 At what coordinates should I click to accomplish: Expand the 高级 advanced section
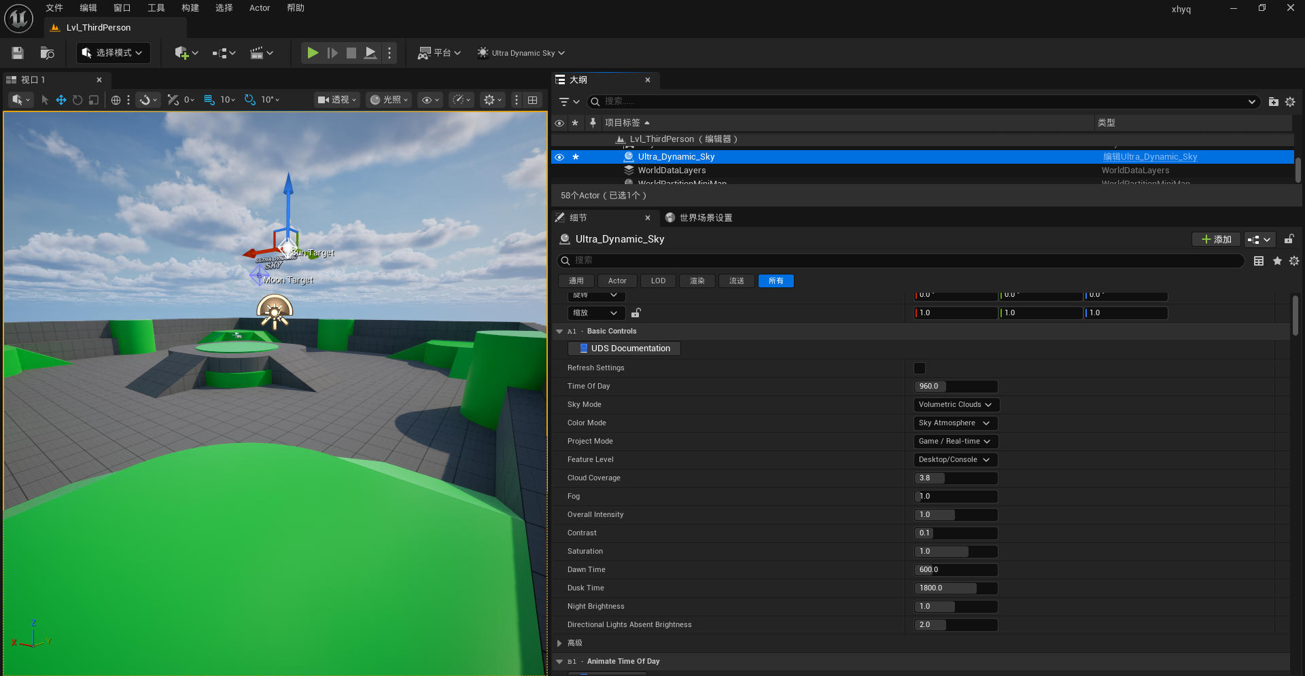(559, 643)
